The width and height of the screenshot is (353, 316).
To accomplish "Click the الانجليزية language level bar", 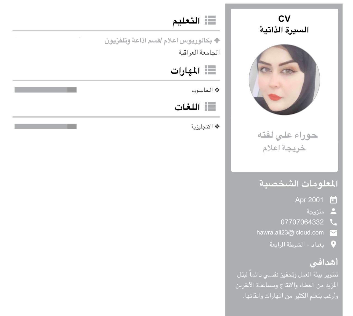I will [x=46, y=127].
